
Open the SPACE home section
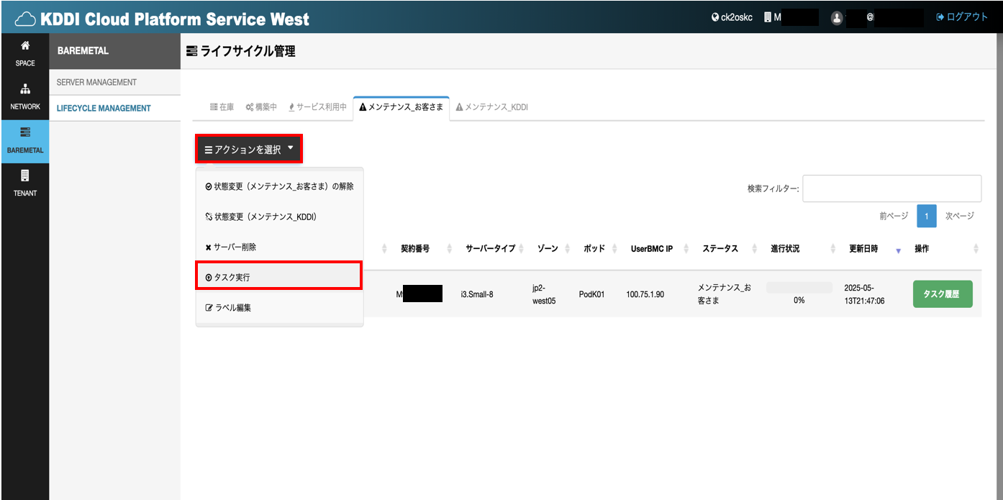[x=25, y=54]
